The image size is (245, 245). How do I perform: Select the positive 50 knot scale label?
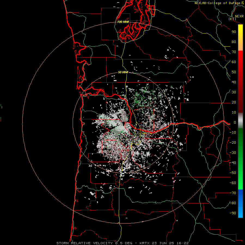coord(234,72)
